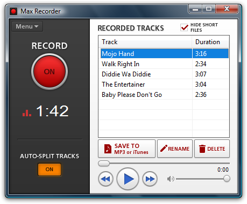
Task: Close the Max Recorder window
Action: [x=227, y=9]
